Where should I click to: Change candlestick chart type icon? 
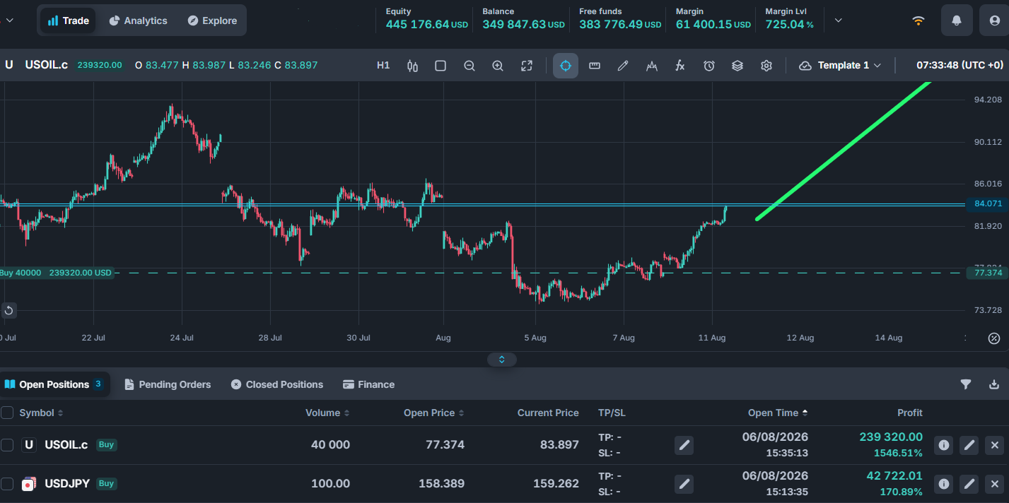click(x=413, y=66)
